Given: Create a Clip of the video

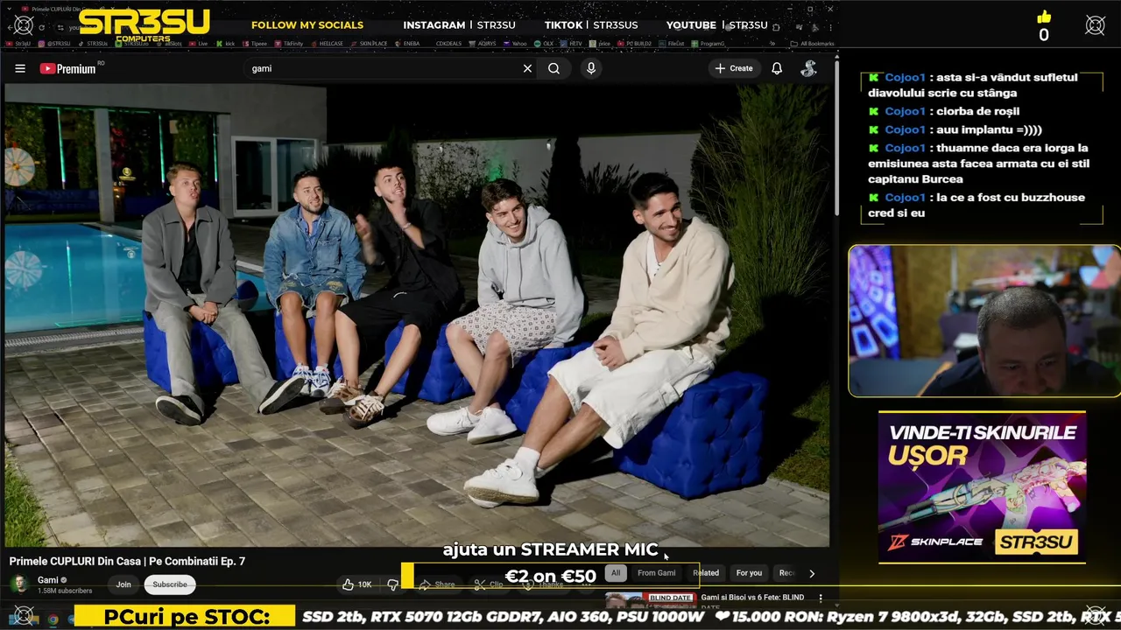Looking at the screenshot, I should point(488,584).
